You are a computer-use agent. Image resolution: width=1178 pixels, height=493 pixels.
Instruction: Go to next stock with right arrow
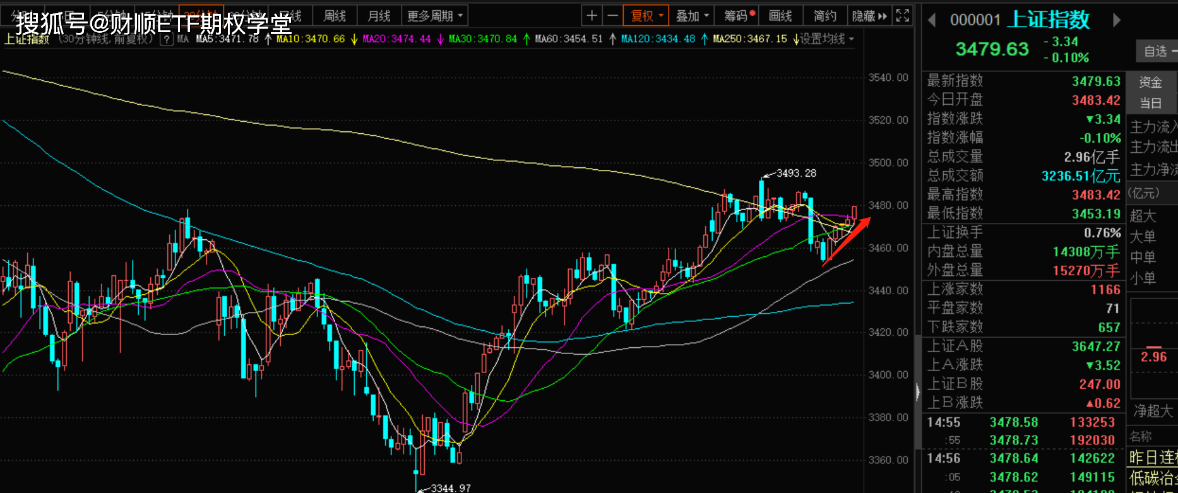pos(1116,21)
